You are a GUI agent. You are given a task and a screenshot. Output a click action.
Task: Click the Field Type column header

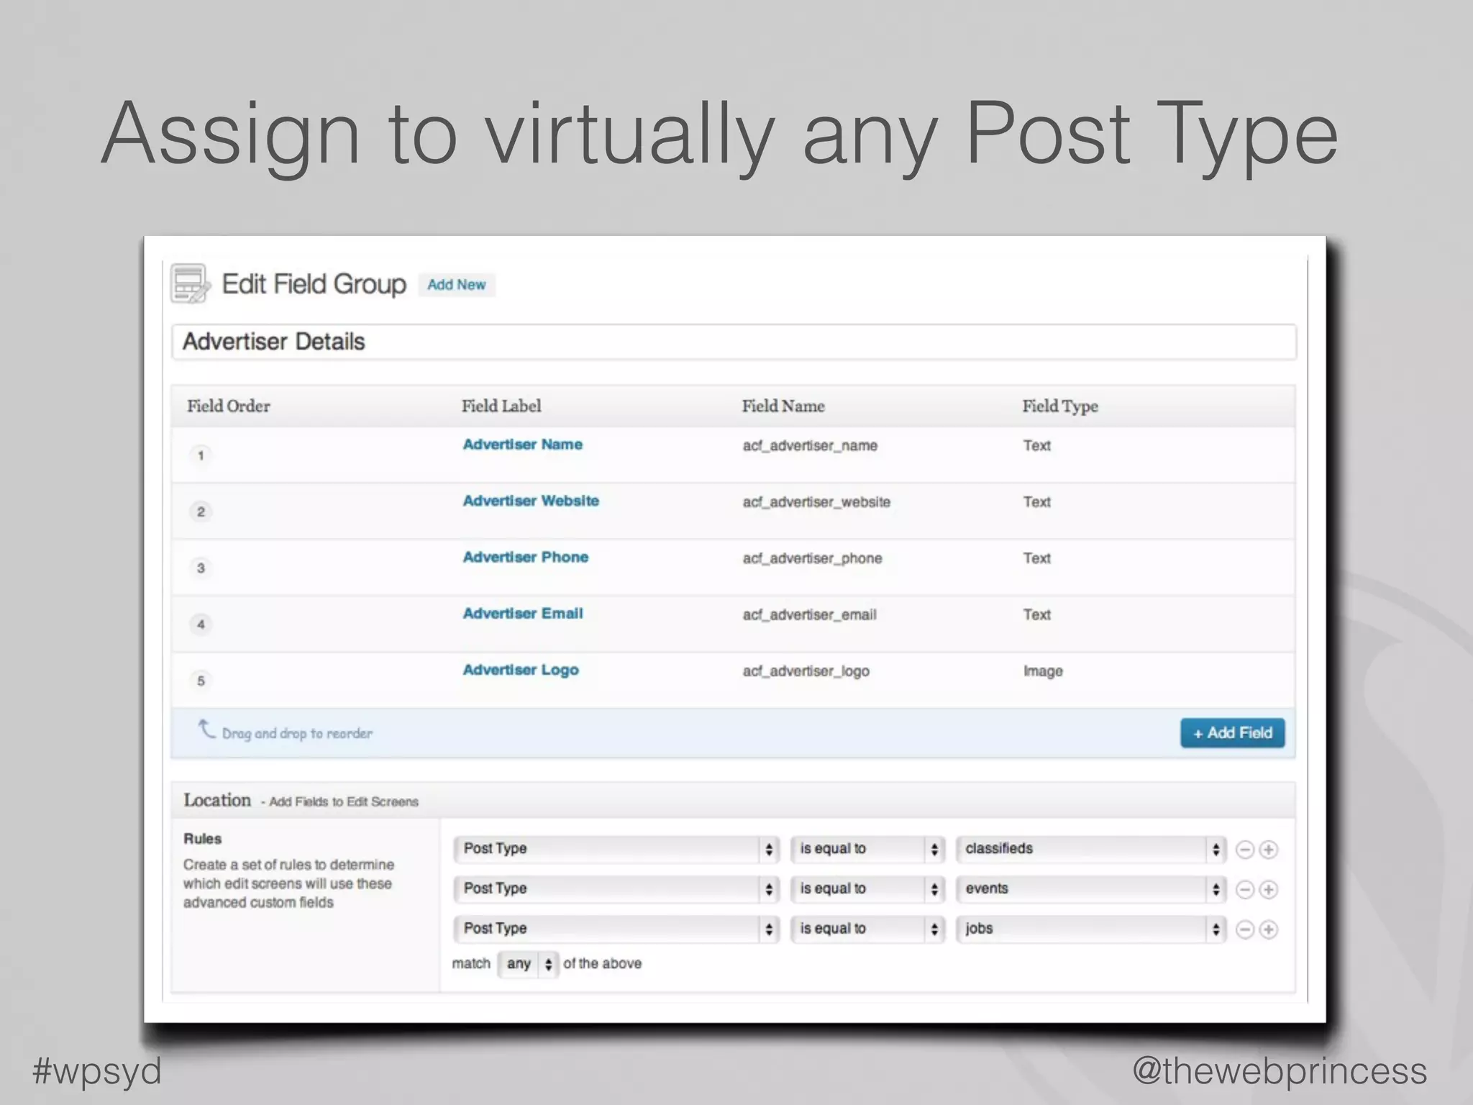1060,406
